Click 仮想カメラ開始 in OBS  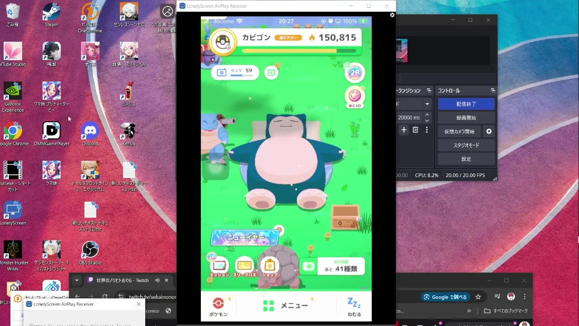click(459, 131)
